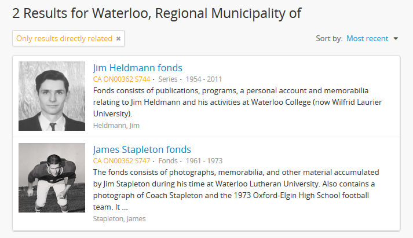
Task: Click the '2 Results for Waterloo' heading
Action: click(x=156, y=13)
